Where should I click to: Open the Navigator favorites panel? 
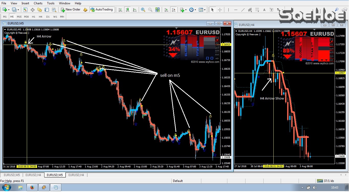click(x=40, y=10)
